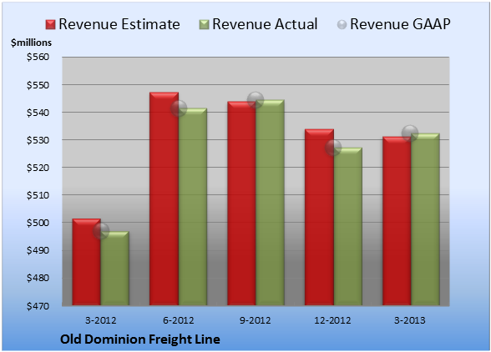Image resolution: width=491 pixels, height=352 pixels.
Task: Select the green actual bar for 9-2012
Action: pyautogui.click(x=270, y=203)
